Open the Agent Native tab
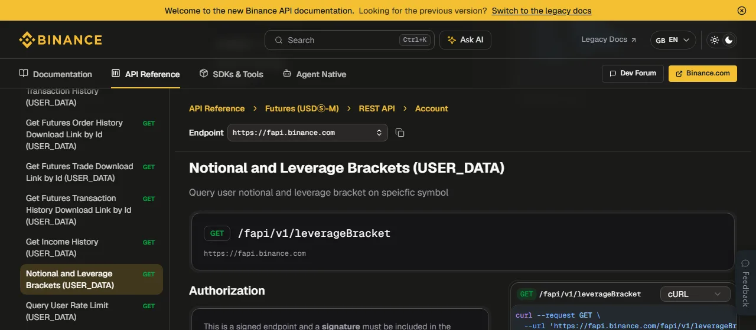 pos(314,74)
